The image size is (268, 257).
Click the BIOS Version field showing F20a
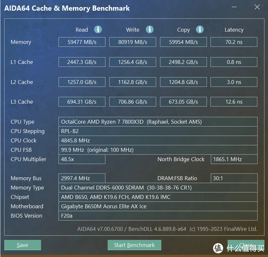[x=158, y=216]
